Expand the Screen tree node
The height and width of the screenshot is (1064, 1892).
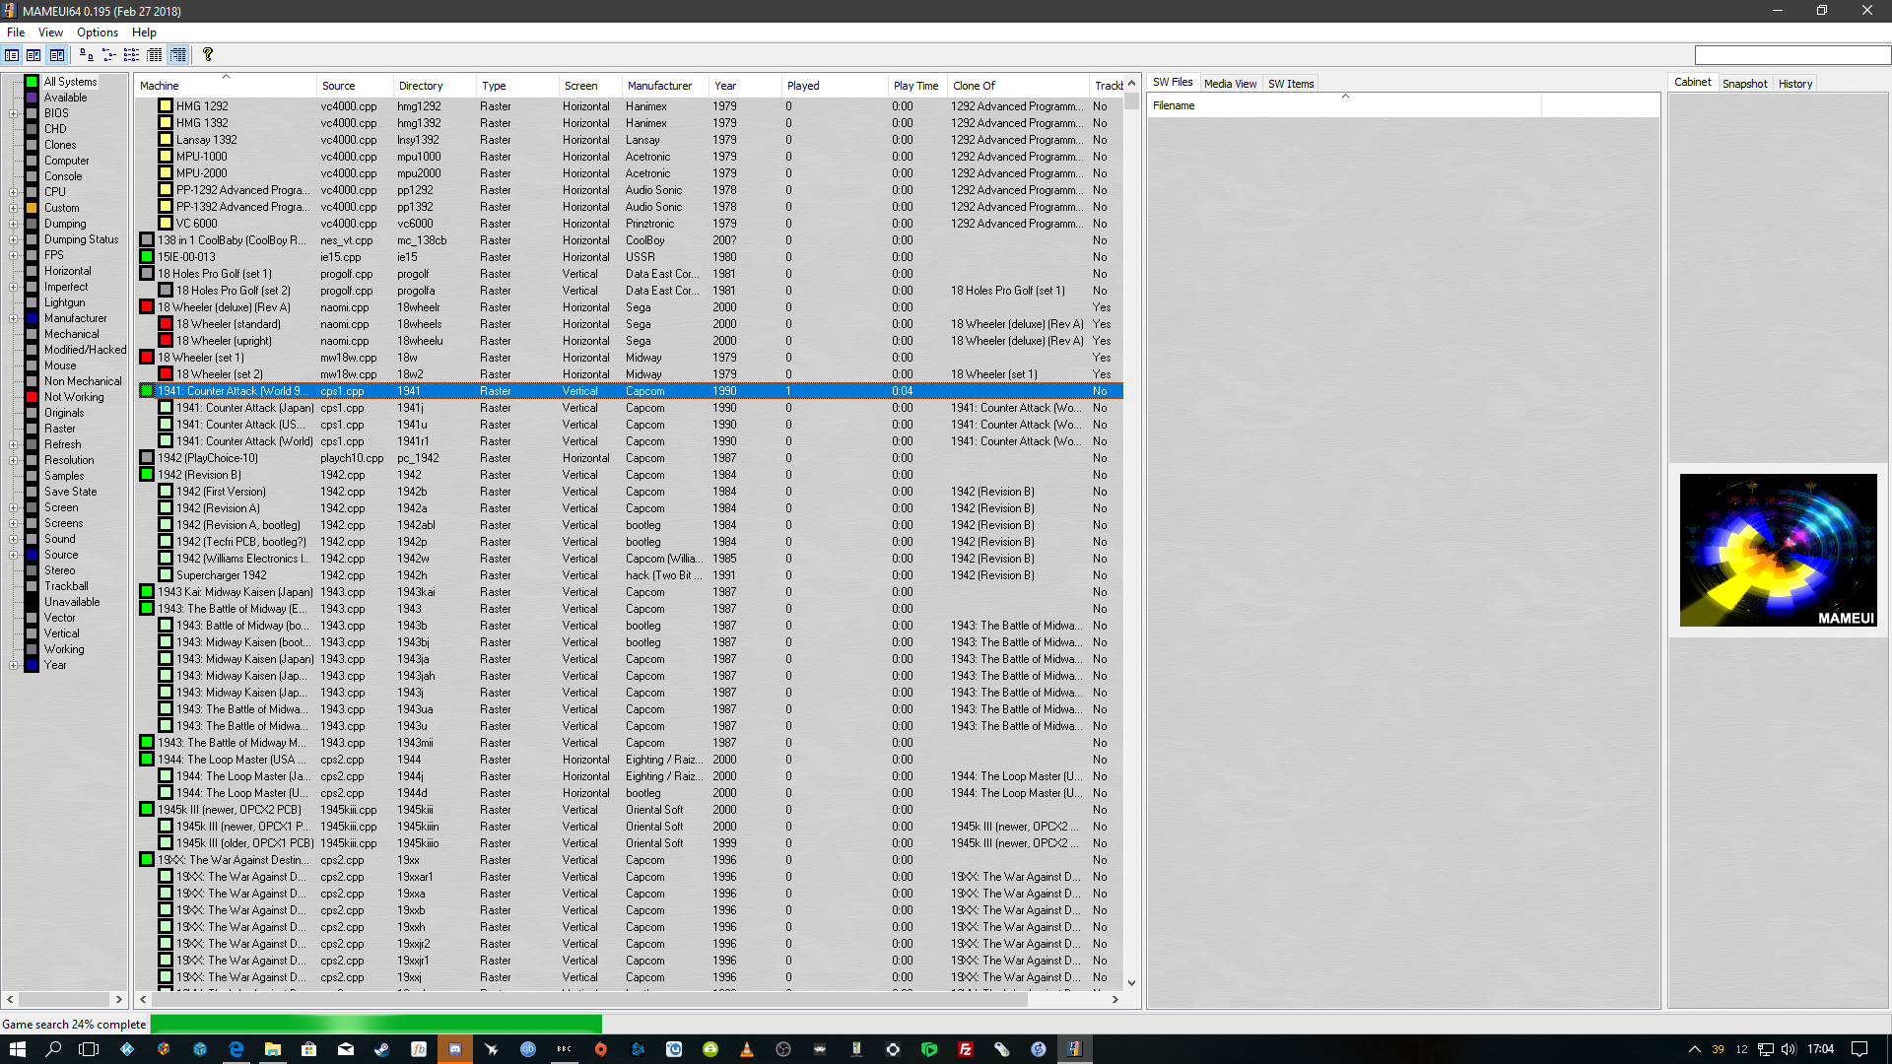point(14,507)
